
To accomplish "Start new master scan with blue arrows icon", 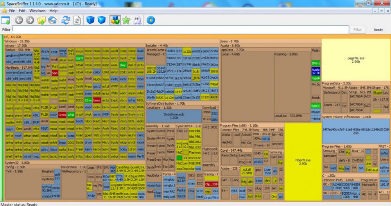I will point(66,20).
